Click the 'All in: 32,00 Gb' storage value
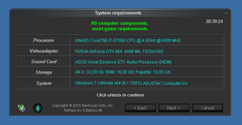Image resolution: width=242 pixels, height=125 pixels. [123, 72]
